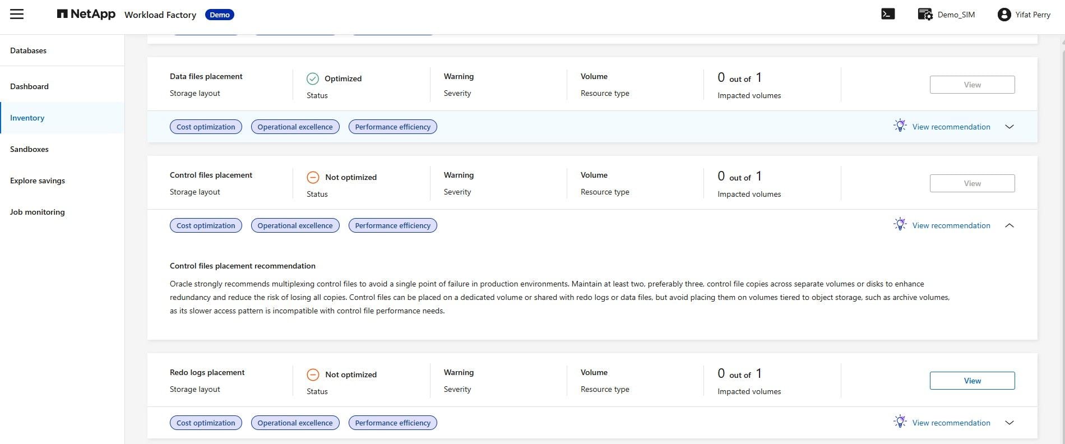Collapse Control files placement recommendation chevron
The height and width of the screenshot is (444, 1065).
coord(1010,225)
